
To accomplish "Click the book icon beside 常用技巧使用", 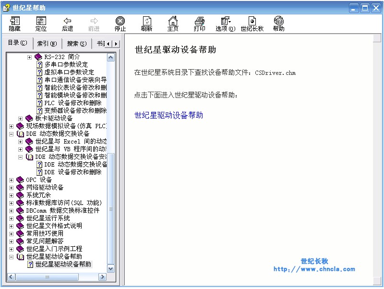I will click(20, 234).
